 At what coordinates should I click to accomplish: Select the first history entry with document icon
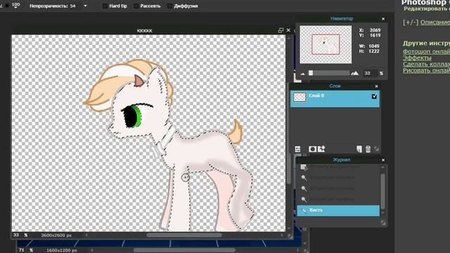click(x=338, y=167)
